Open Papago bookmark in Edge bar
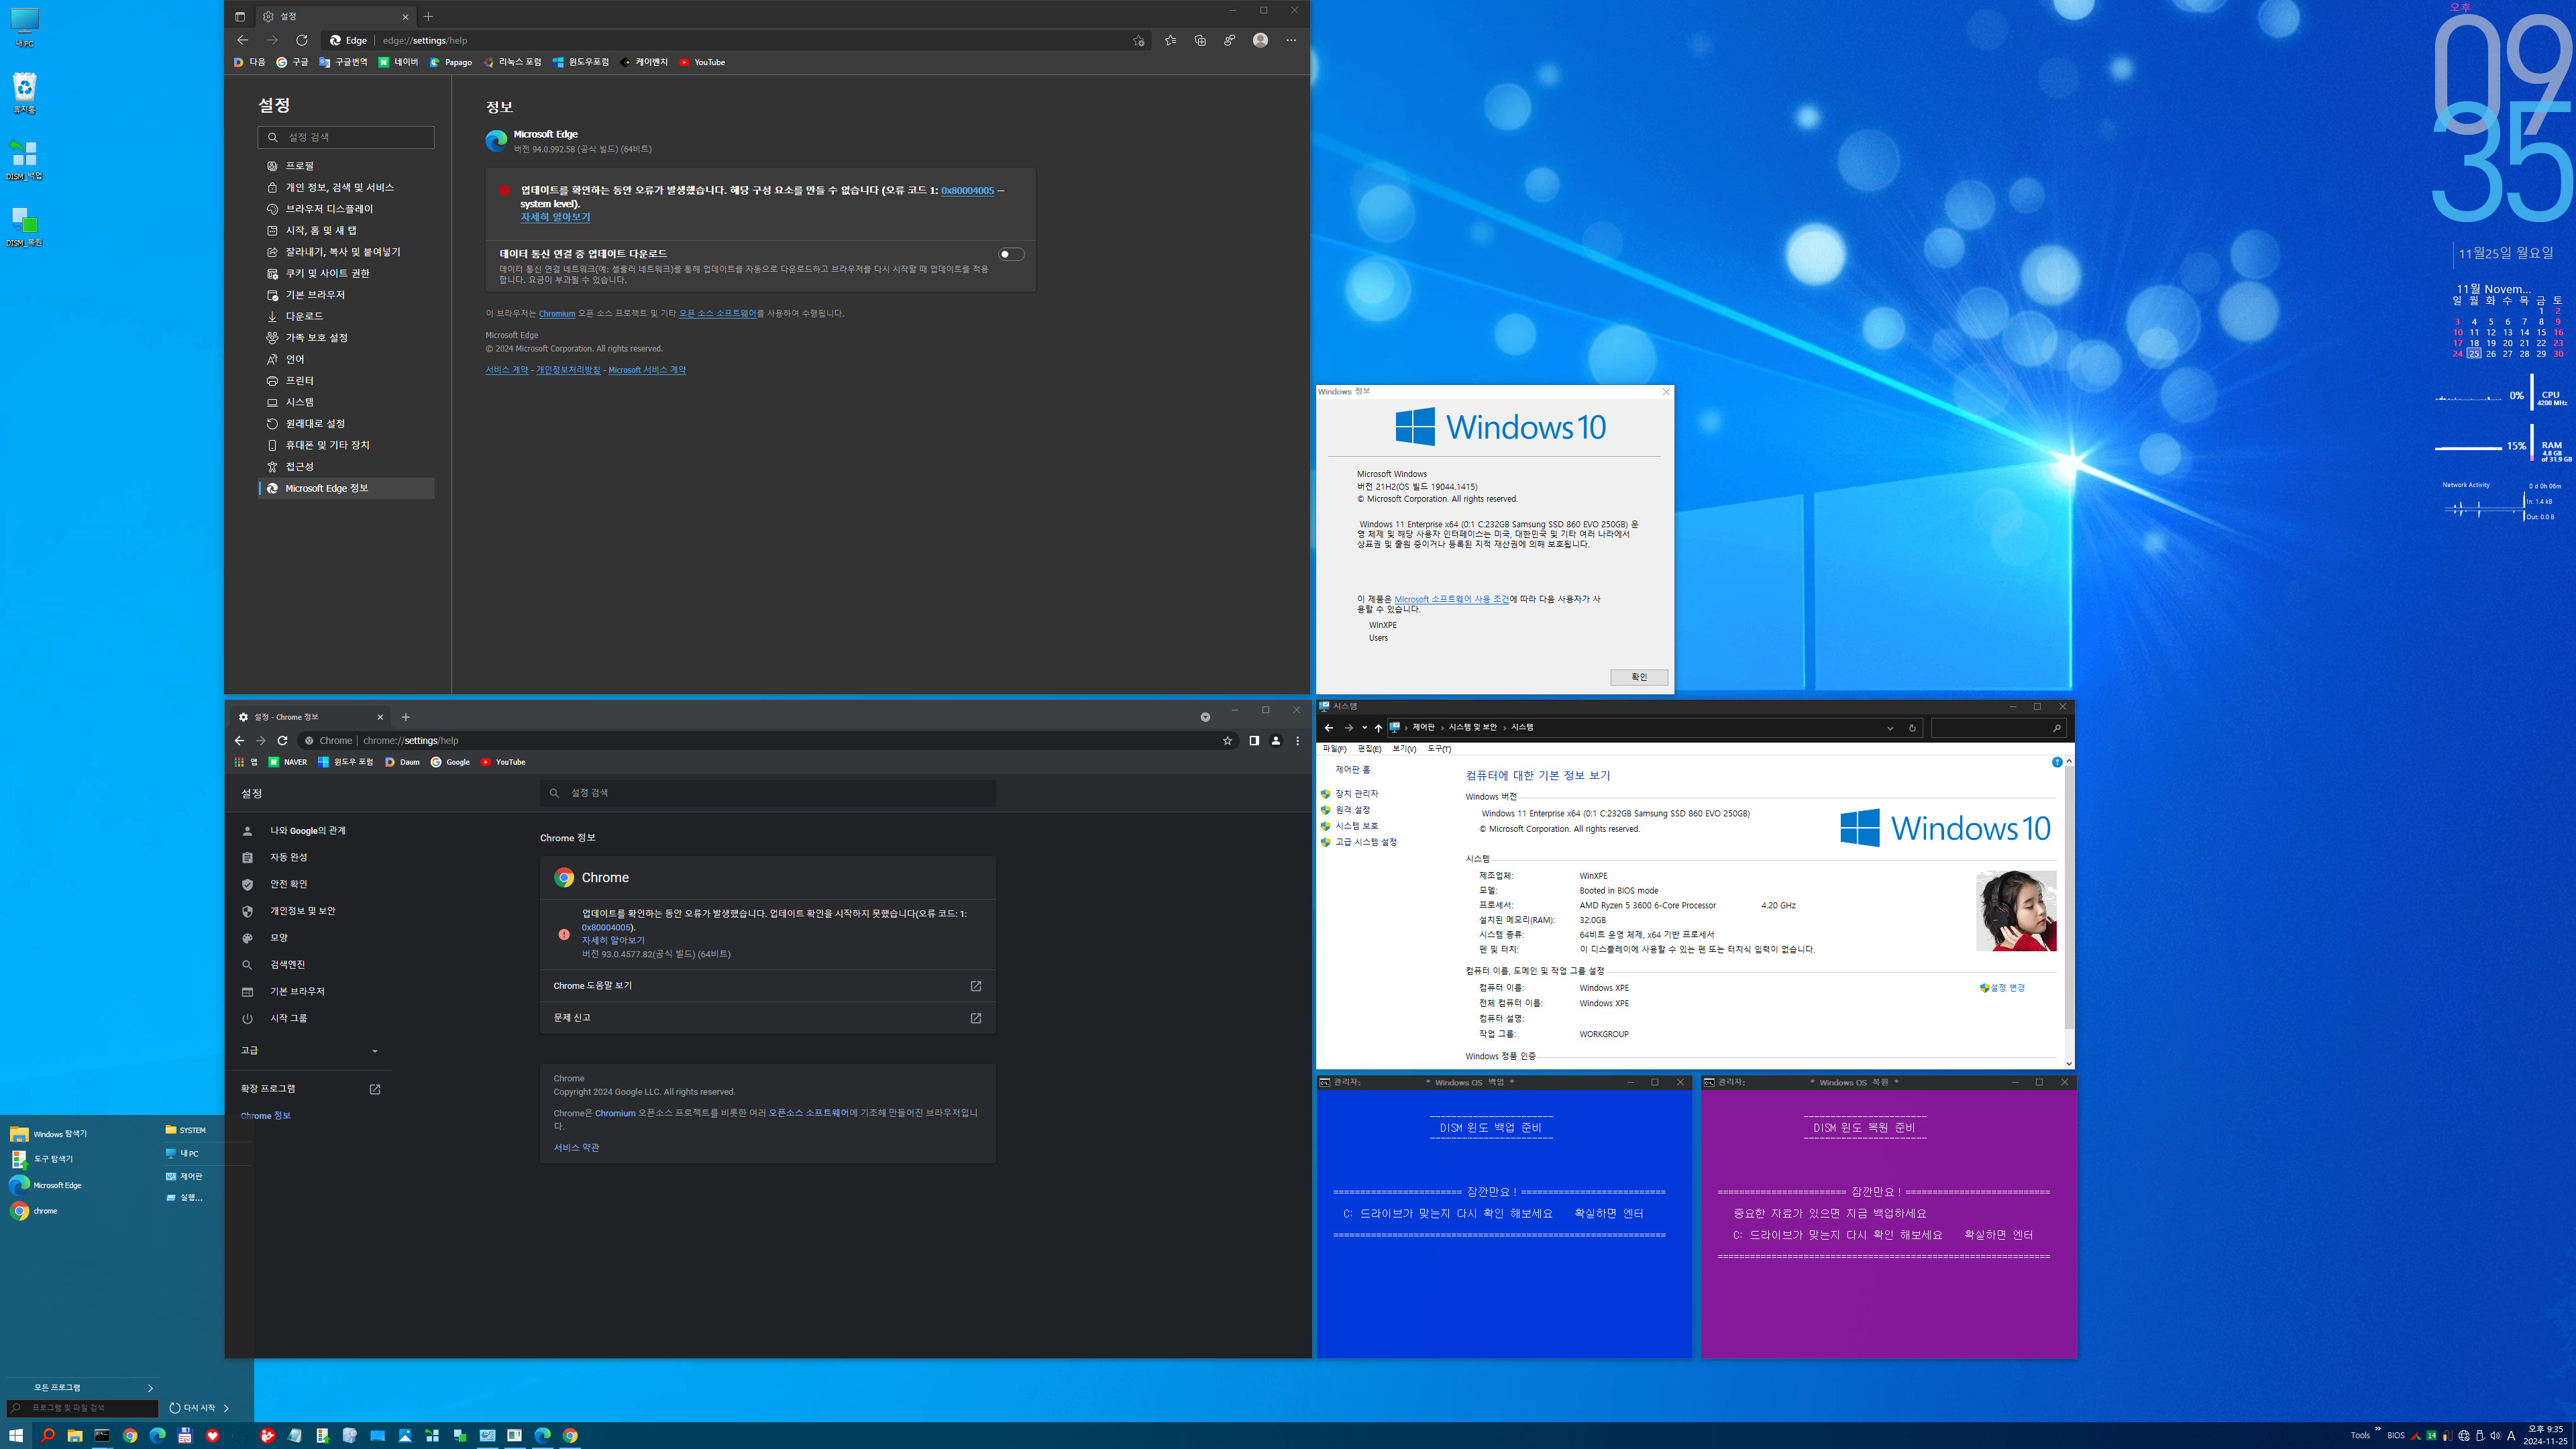 point(451,62)
